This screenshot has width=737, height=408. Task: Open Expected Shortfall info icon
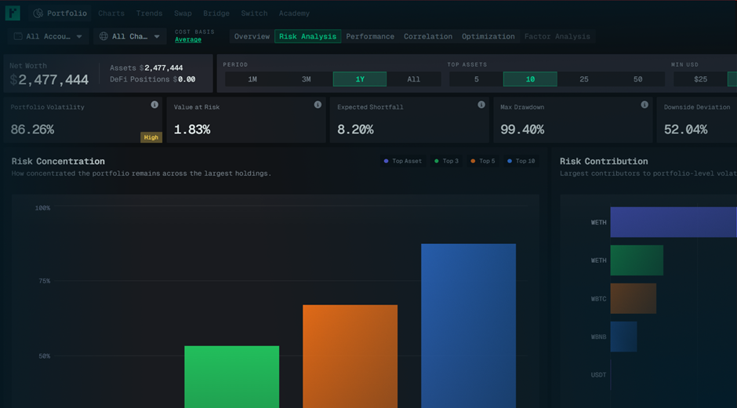tap(481, 105)
